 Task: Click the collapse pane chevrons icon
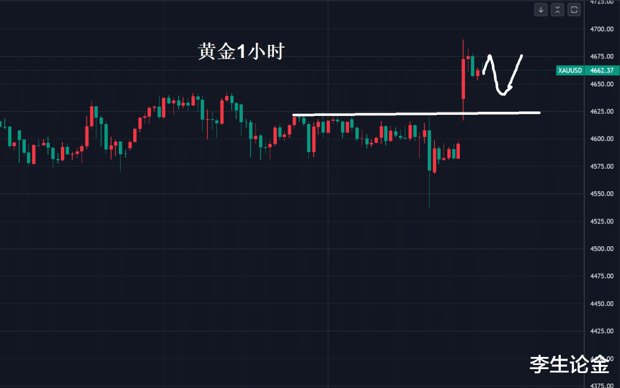click(x=557, y=9)
